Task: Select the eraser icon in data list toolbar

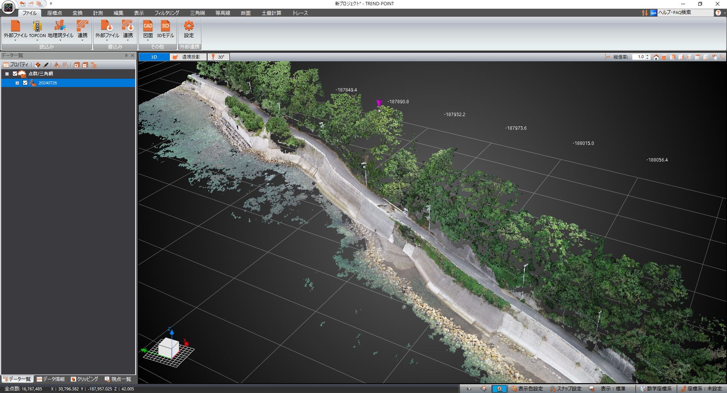Action: [37, 65]
